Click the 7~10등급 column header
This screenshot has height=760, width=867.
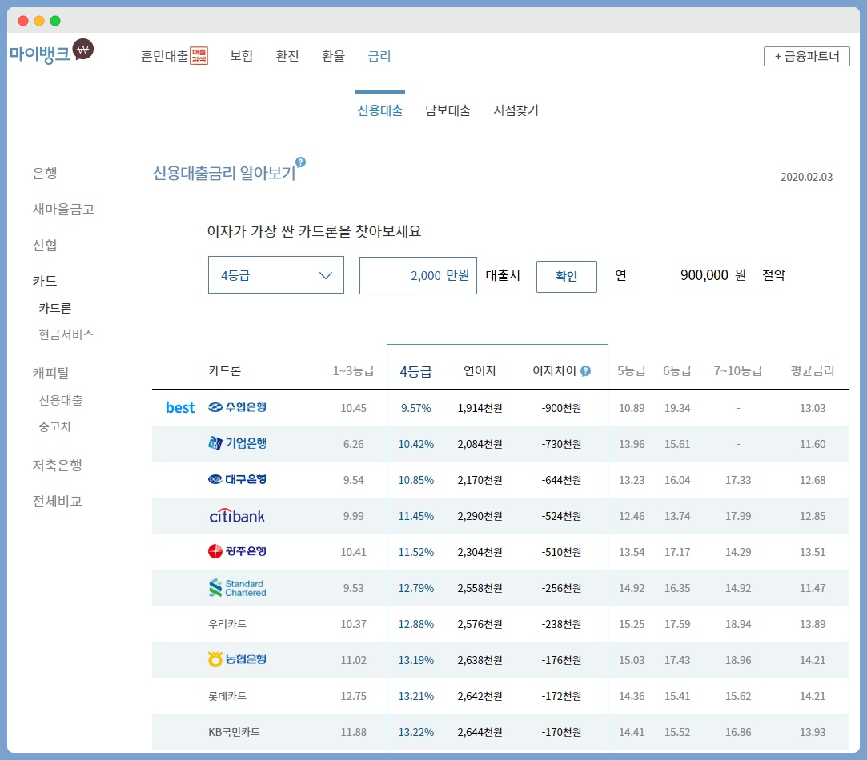[x=738, y=371]
